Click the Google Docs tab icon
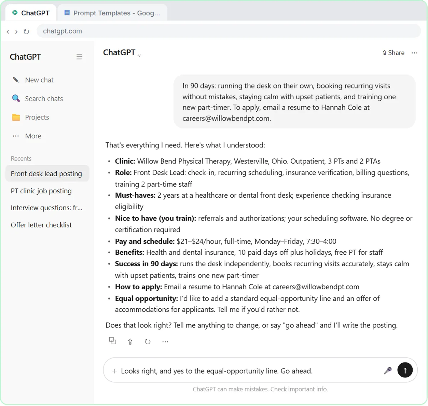 click(67, 13)
